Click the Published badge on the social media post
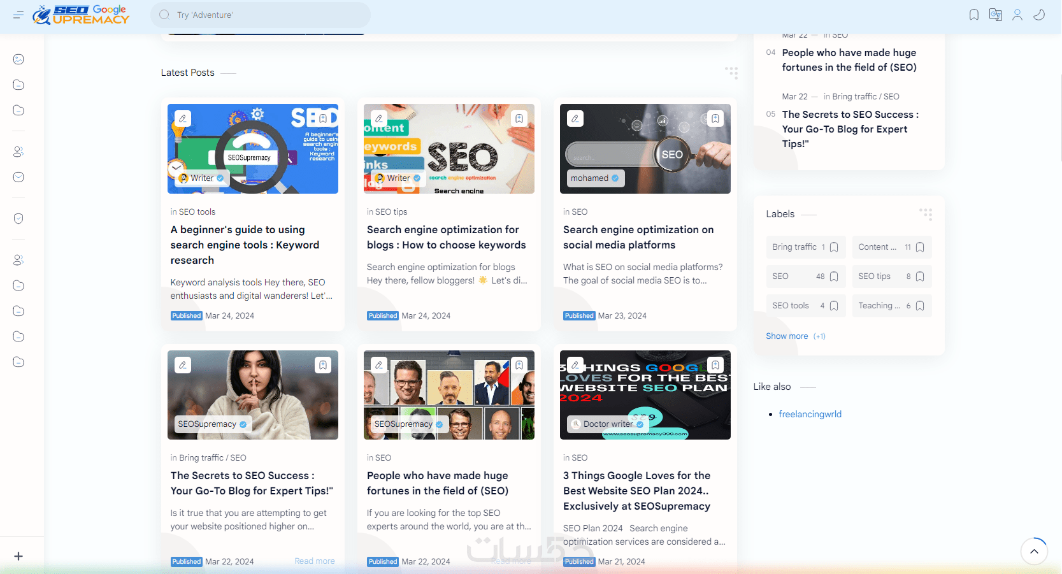The image size is (1062, 574). [579, 316]
